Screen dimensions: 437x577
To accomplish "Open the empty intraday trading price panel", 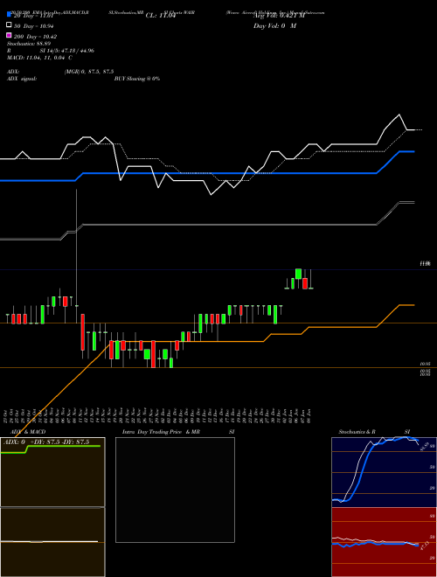I will pyautogui.click(x=175, y=490).
